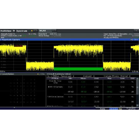The height and width of the screenshot is (139, 139).
Task: Select the Constellation window title bar
Action: (23, 74)
